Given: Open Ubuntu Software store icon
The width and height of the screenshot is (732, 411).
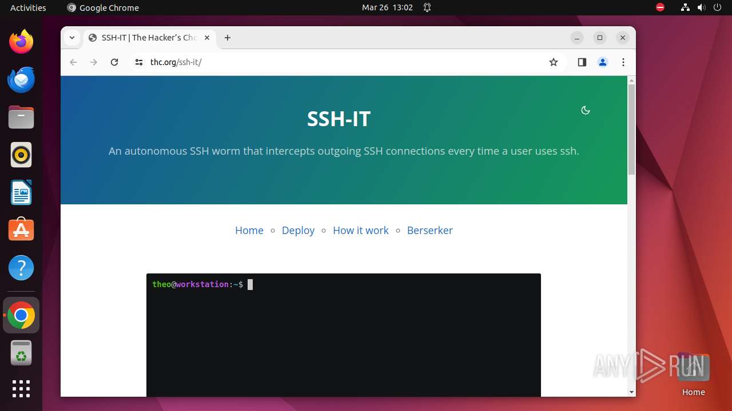Looking at the screenshot, I should tap(21, 230).
